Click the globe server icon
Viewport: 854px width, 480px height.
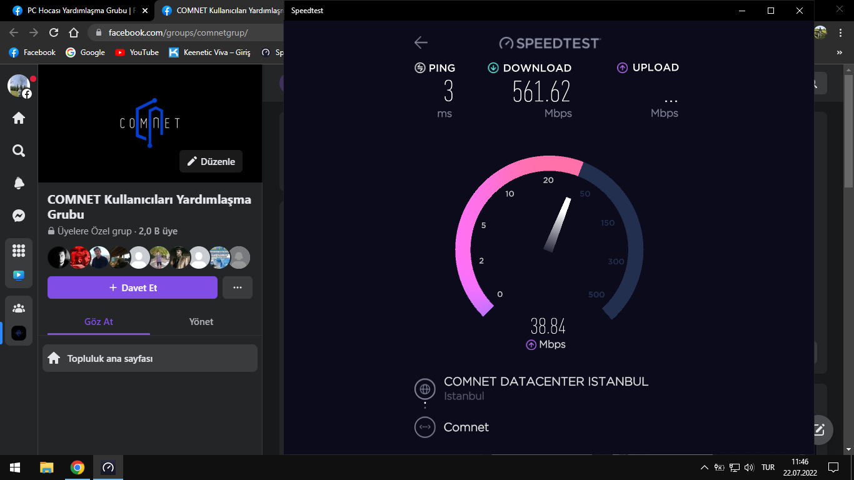point(425,389)
